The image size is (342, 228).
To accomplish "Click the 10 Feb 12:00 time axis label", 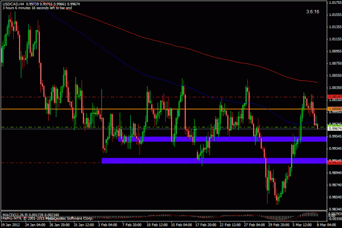I will coord(156,225).
